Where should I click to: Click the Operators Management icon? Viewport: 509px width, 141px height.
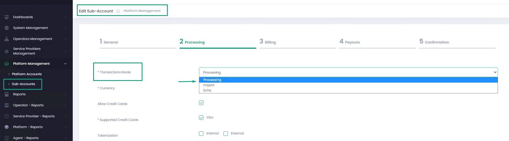tap(7, 39)
